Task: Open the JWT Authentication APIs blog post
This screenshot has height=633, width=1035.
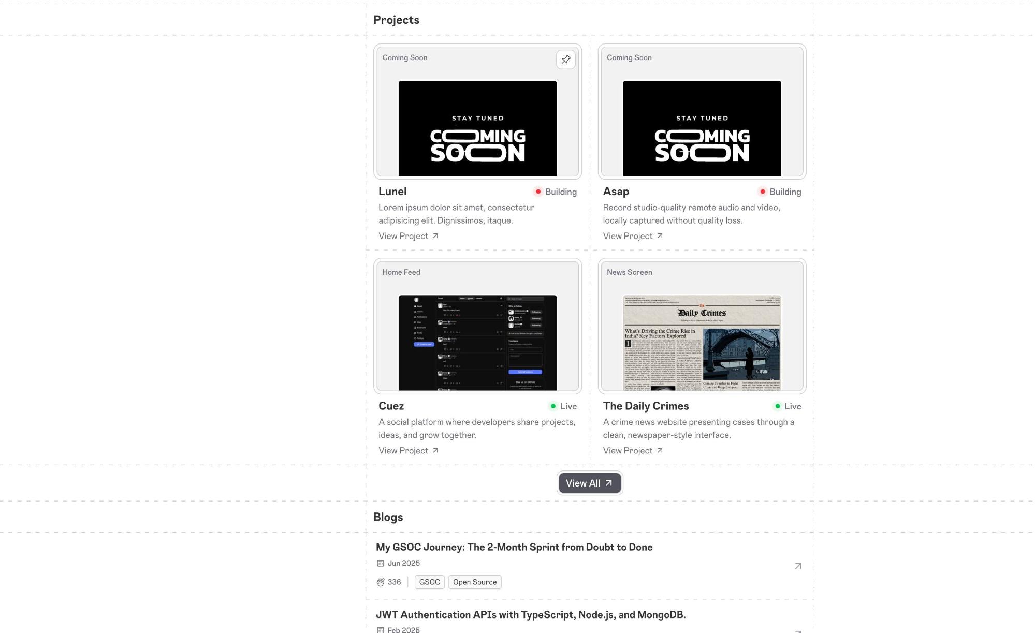Action: (x=530, y=615)
